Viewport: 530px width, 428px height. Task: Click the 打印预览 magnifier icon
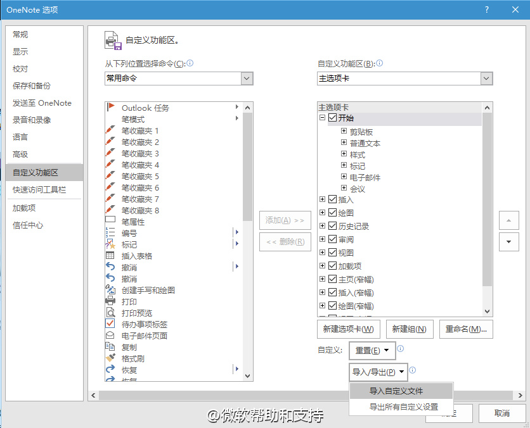110,312
